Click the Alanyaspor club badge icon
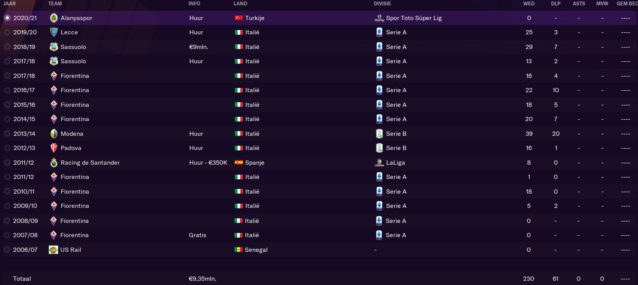Image resolution: width=638 pixels, height=285 pixels. [54, 18]
